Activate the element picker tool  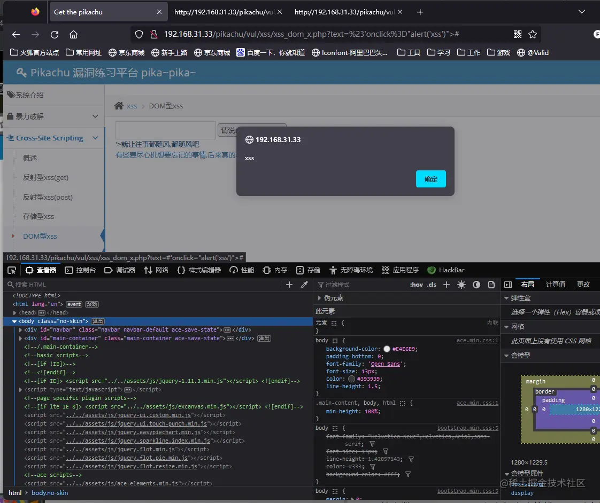(12, 270)
